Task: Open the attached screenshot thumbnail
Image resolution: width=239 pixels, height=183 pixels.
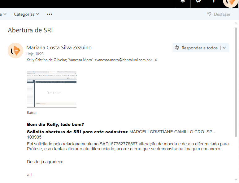Action: [x=52, y=89]
